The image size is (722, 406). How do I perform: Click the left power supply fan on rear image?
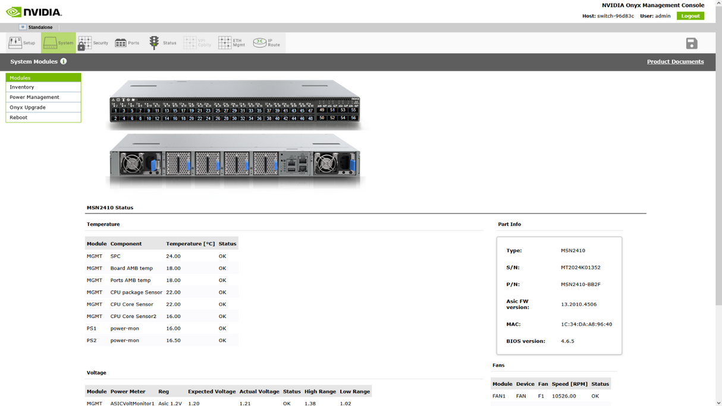point(132,163)
